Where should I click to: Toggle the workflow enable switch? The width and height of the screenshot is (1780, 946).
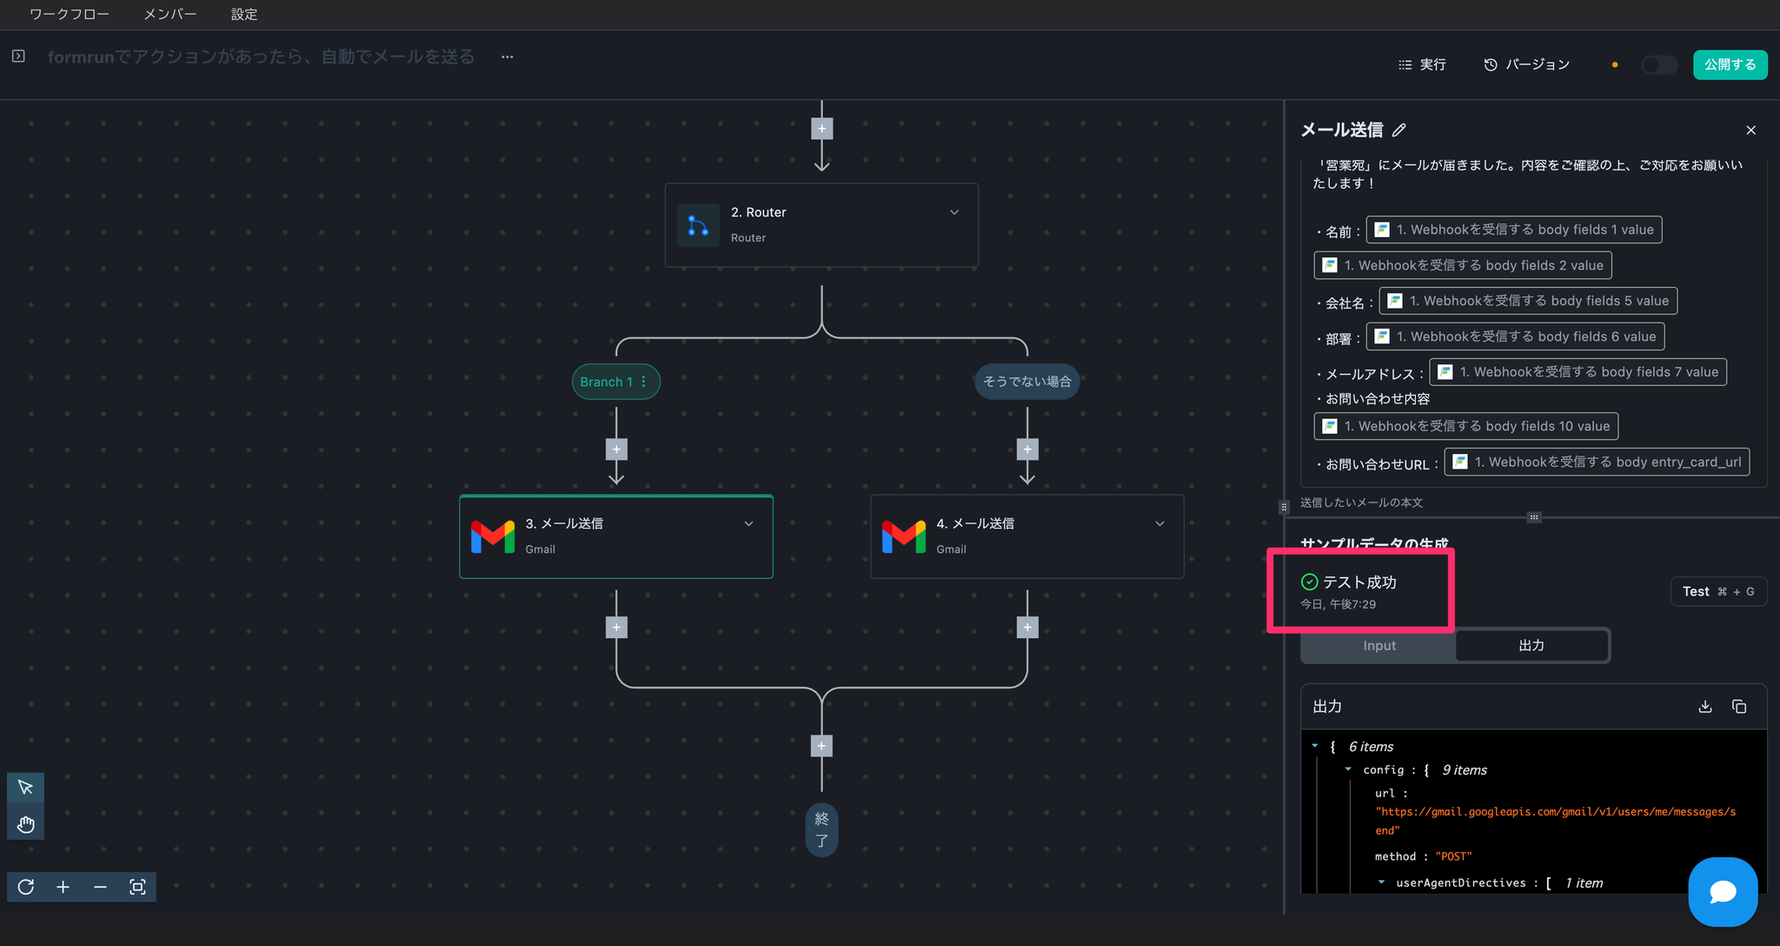(x=1658, y=65)
